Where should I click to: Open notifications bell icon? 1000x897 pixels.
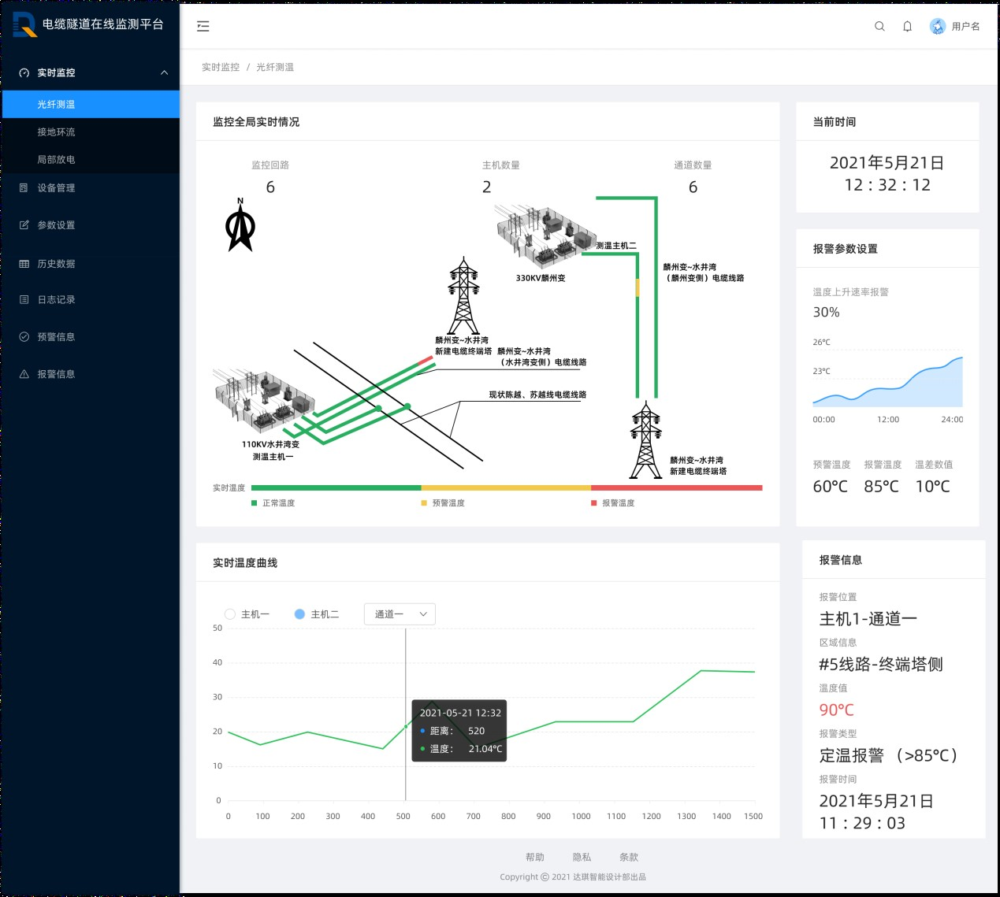tap(907, 26)
